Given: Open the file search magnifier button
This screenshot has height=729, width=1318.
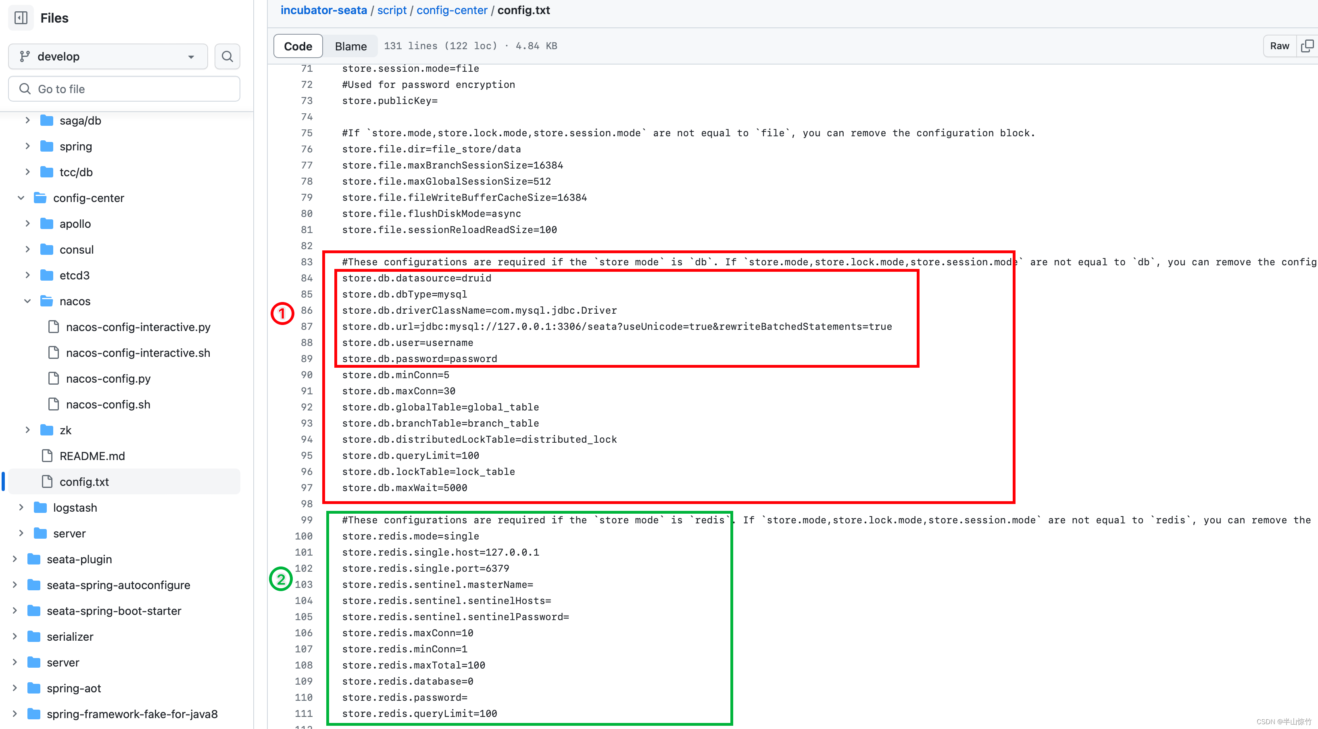Looking at the screenshot, I should [227, 56].
